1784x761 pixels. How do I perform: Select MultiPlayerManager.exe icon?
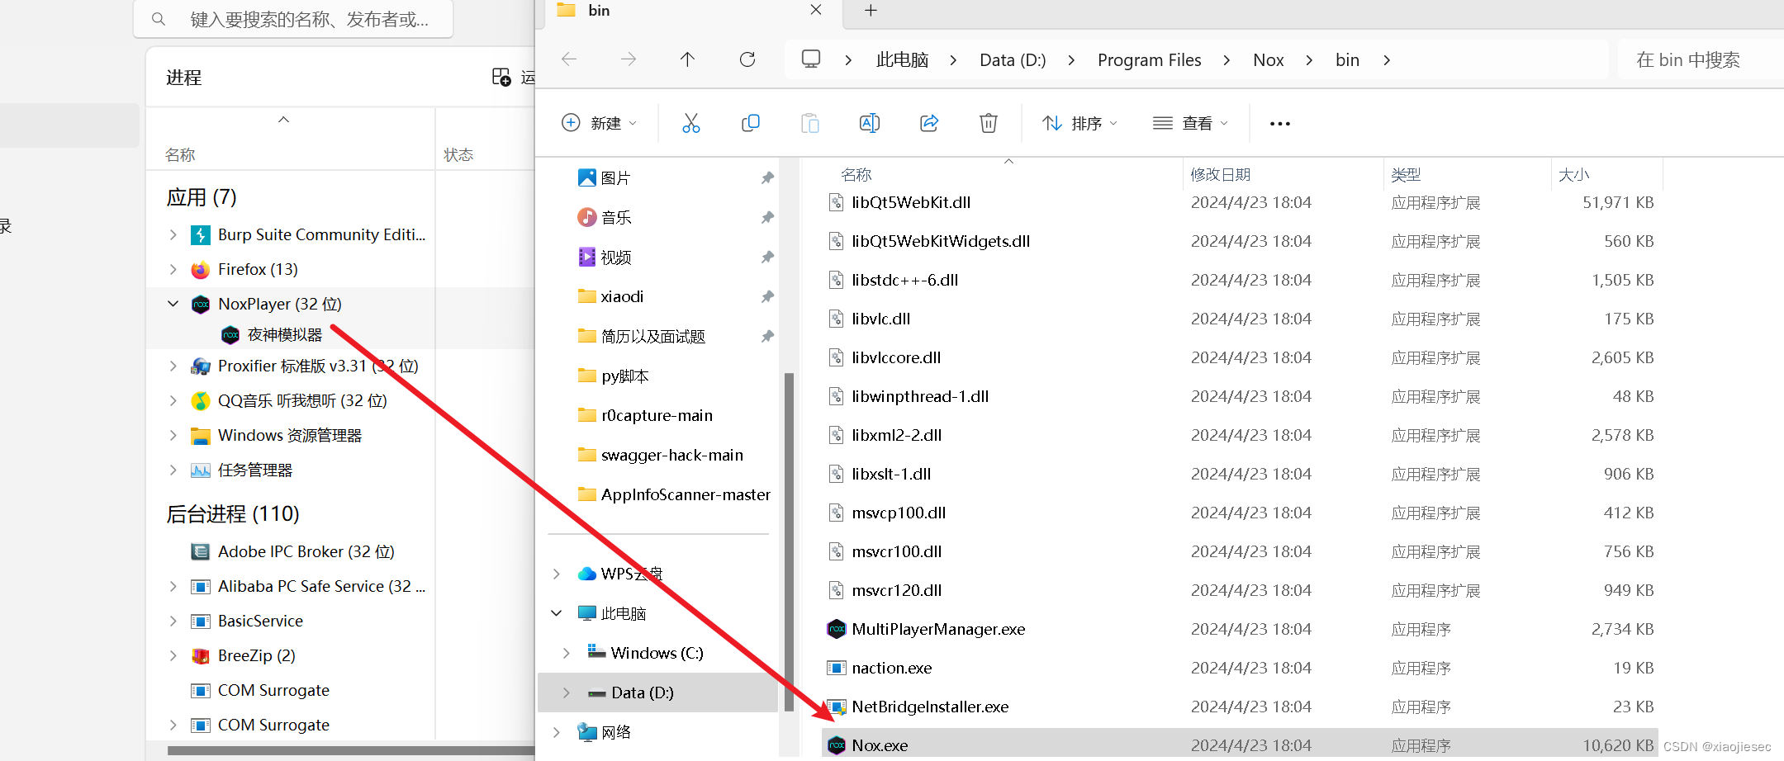coord(837,629)
